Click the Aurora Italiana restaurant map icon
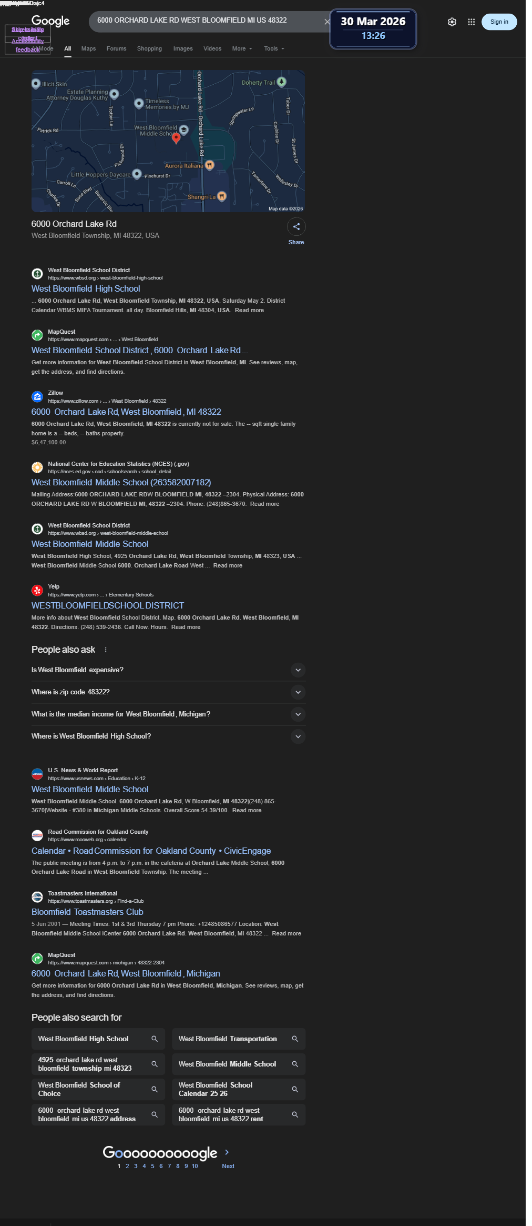532x1226 pixels. [x=209, y=165]
